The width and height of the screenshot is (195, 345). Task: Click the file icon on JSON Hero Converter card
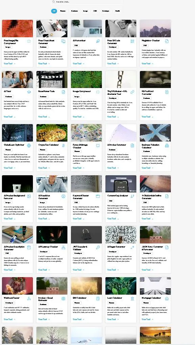[167, 247]
